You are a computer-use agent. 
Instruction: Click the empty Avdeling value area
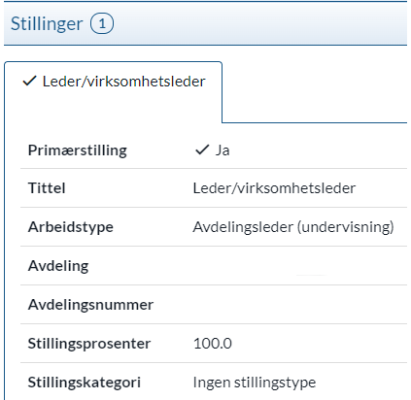point(299,266)
